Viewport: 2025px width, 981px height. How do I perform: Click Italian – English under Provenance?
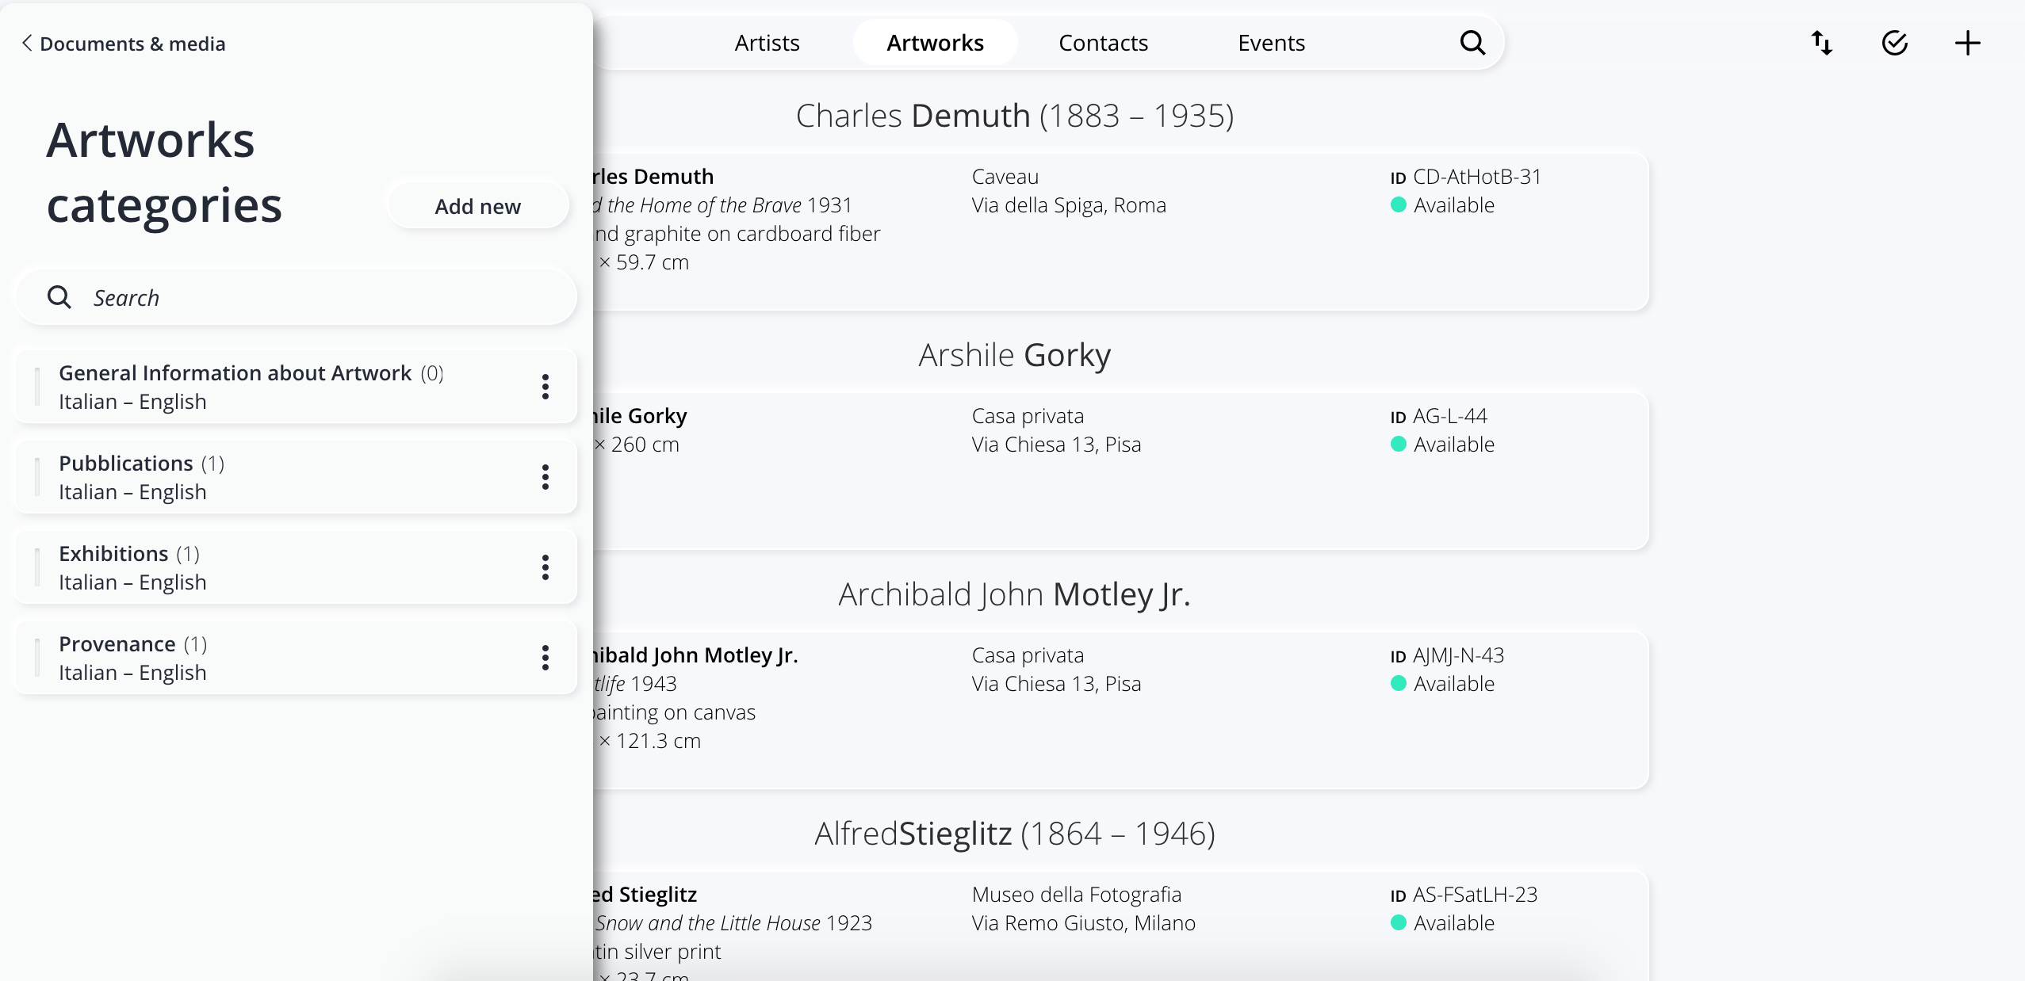click(132, 673)
